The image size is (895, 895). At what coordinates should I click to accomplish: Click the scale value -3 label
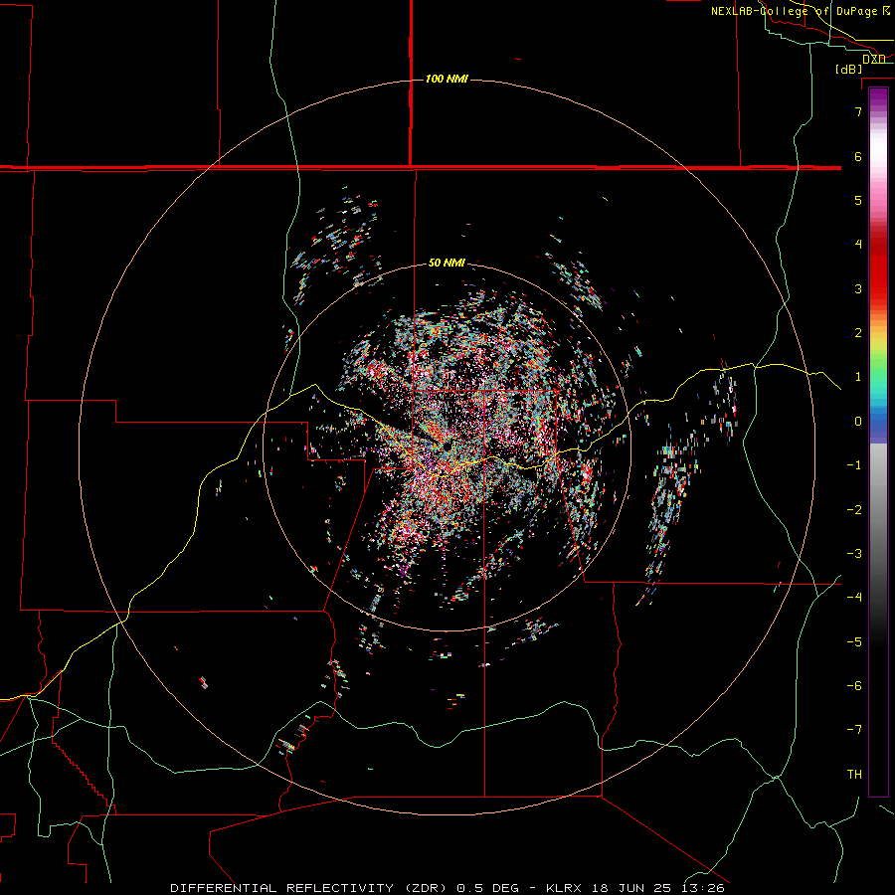pos(854,553)
